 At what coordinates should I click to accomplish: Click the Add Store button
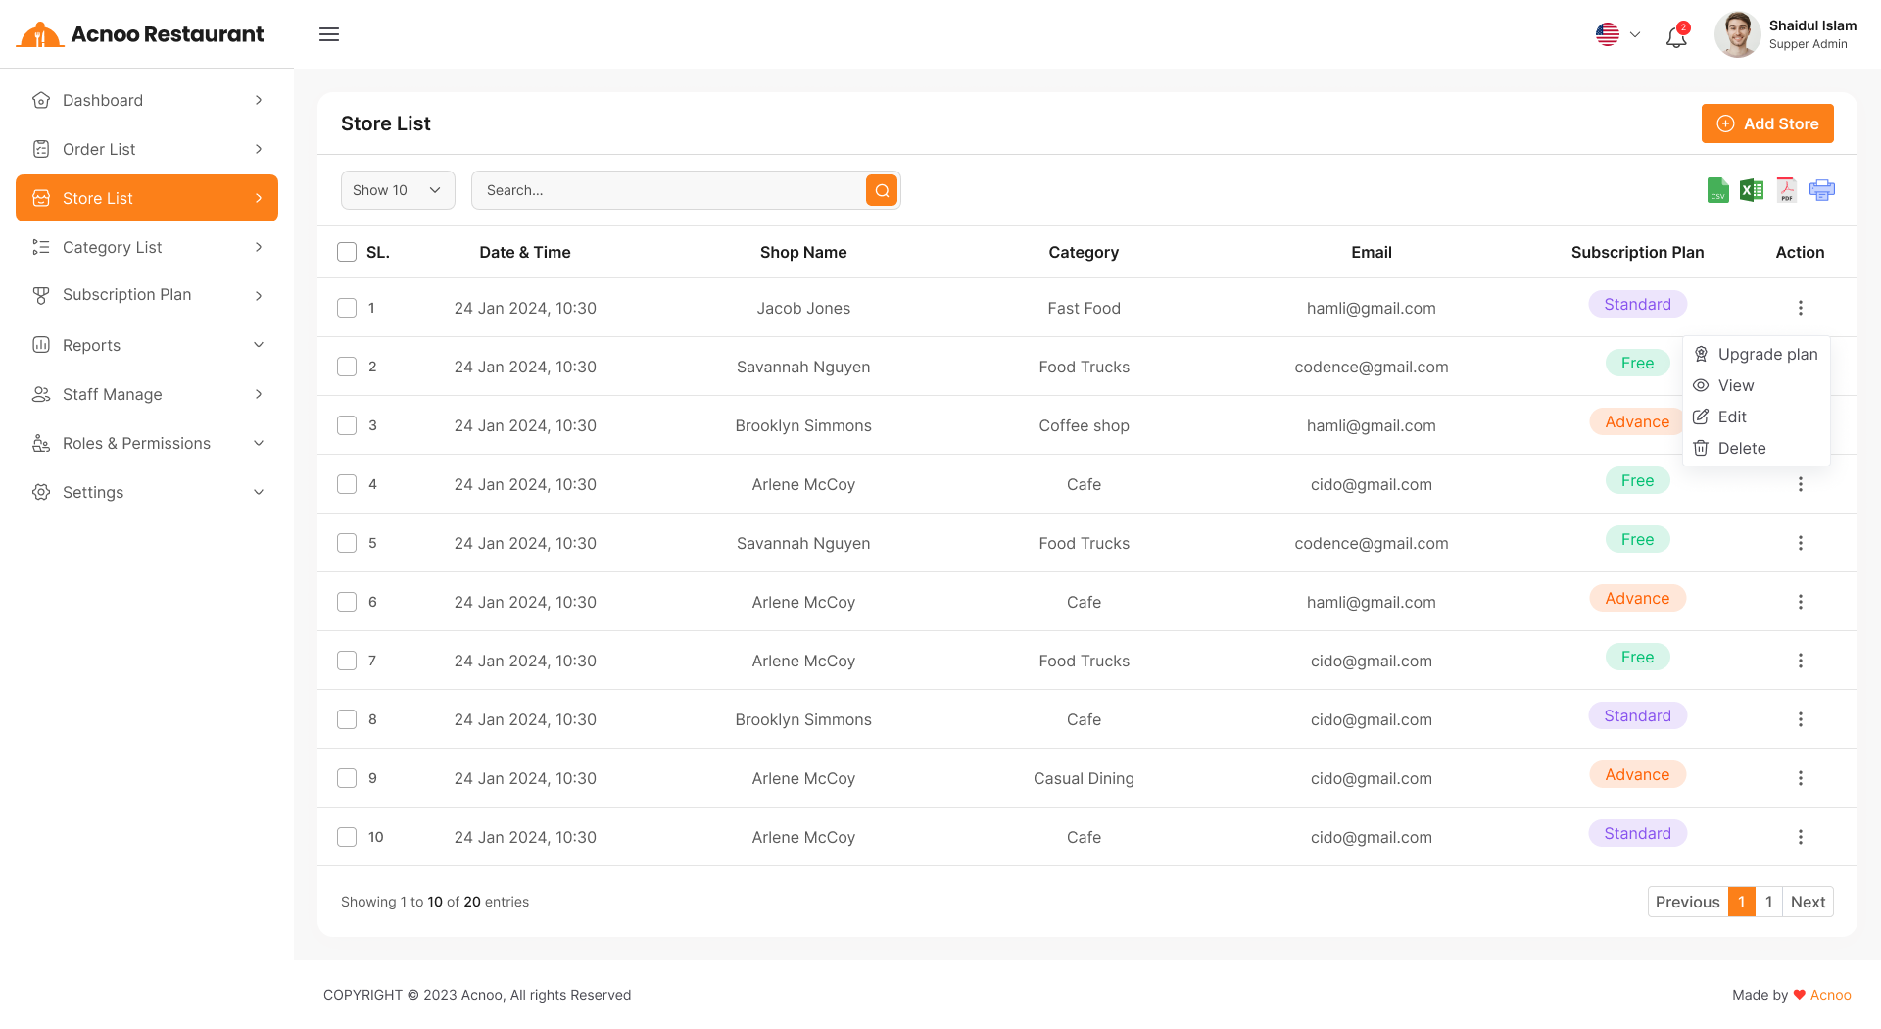1767,123
